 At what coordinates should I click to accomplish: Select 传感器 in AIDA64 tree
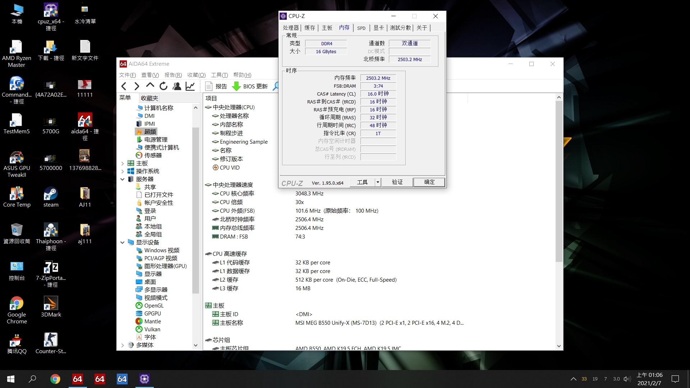pyautogui.click(x=149, y=156)
